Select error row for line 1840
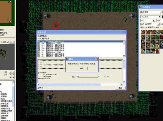163x121 pixels. (x=80, y=43)
